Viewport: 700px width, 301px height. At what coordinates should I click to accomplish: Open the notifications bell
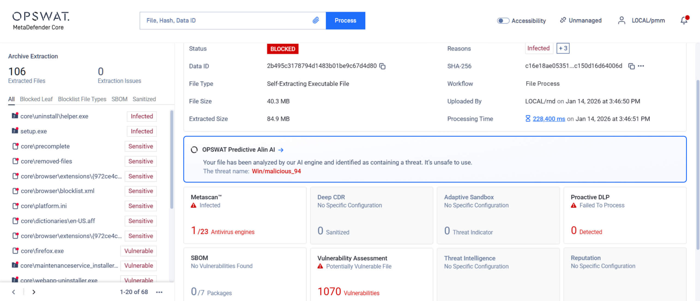pyautogui.click(x=684, y=20)
